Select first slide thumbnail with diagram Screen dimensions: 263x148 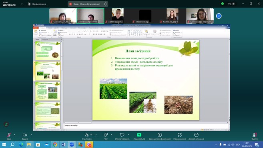48,51
